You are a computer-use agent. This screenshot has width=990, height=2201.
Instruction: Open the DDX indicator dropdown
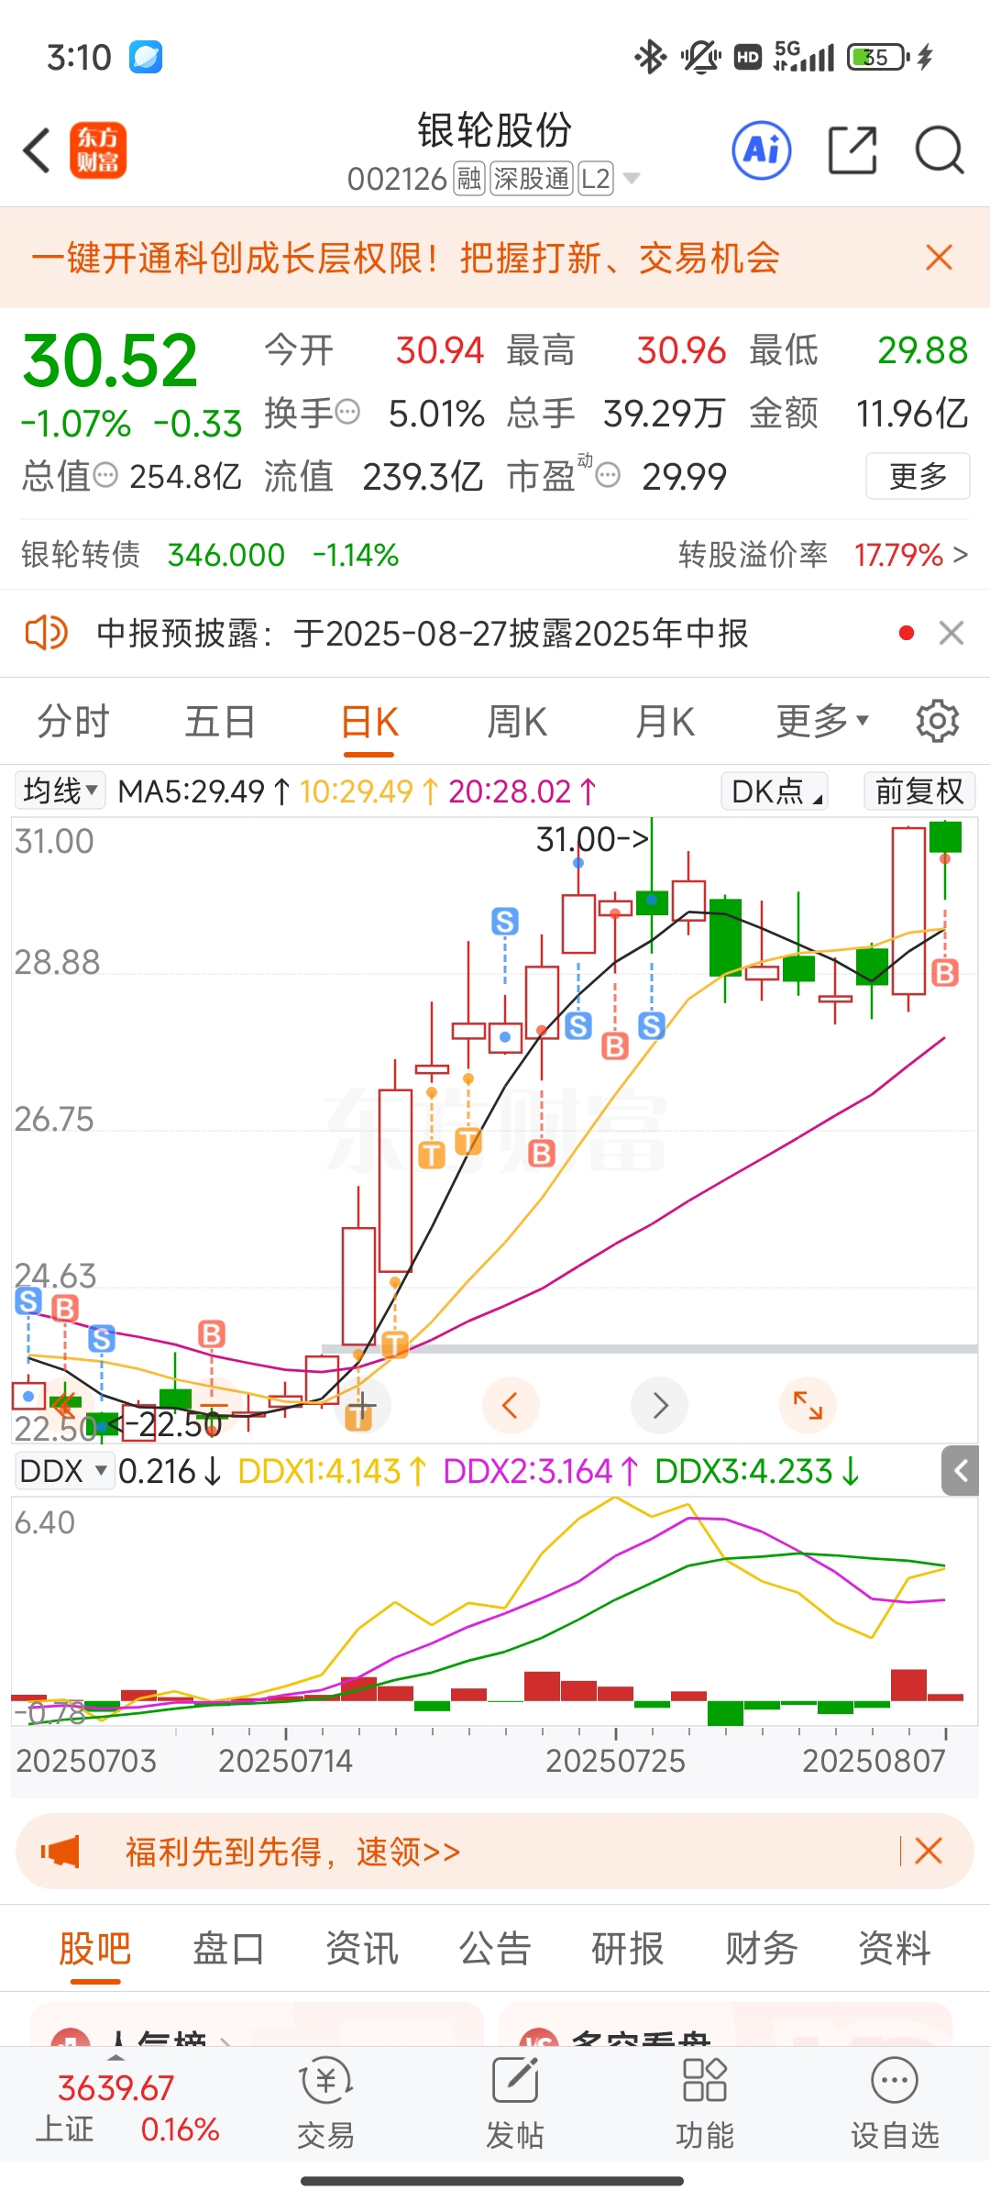click(63, 1471)
